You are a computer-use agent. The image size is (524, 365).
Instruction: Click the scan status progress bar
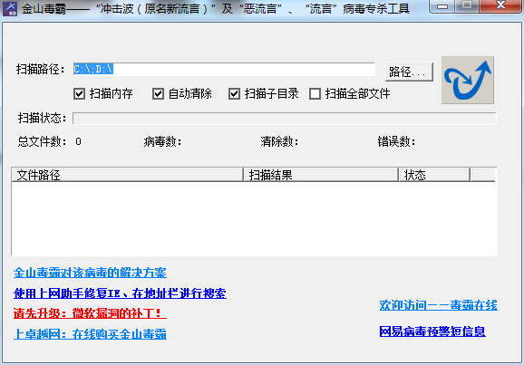(285, 119)
